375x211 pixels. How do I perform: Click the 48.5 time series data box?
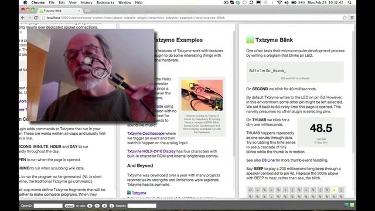(x=321, y=132)
